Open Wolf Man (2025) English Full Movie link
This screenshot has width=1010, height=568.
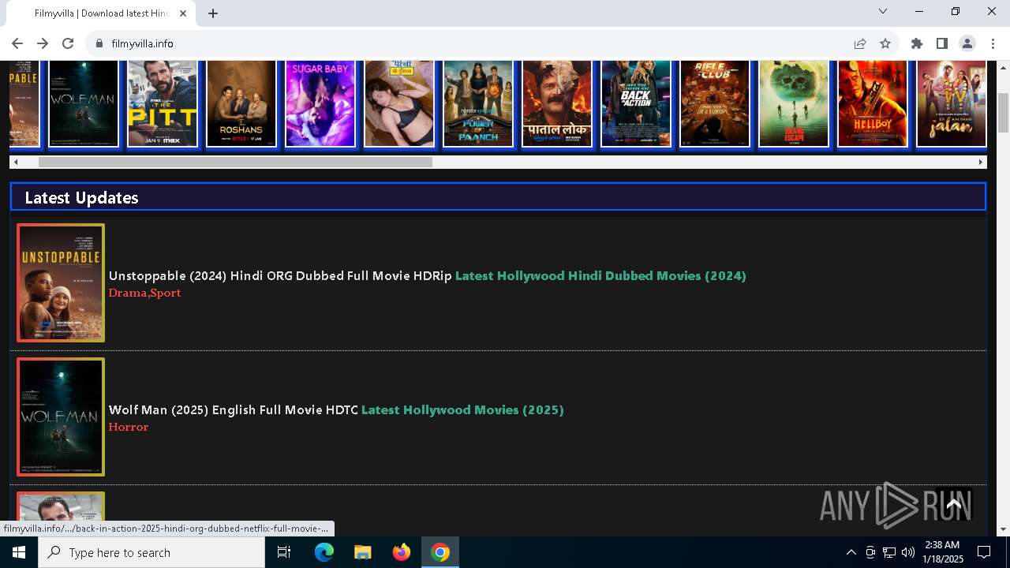234,409
